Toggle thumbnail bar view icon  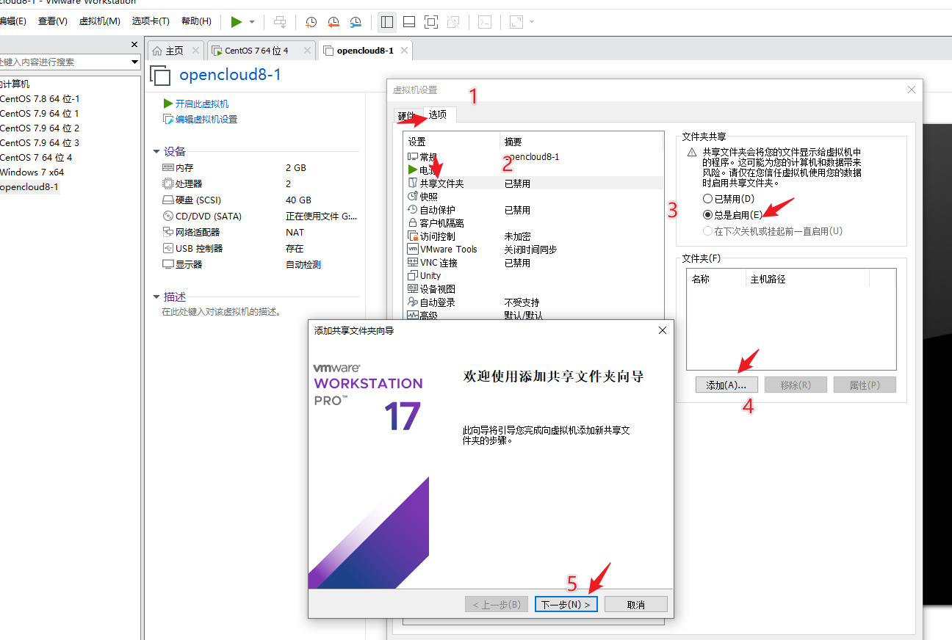click(x=409, y=22)
